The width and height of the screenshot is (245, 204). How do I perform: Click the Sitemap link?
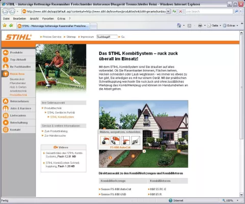71,37
